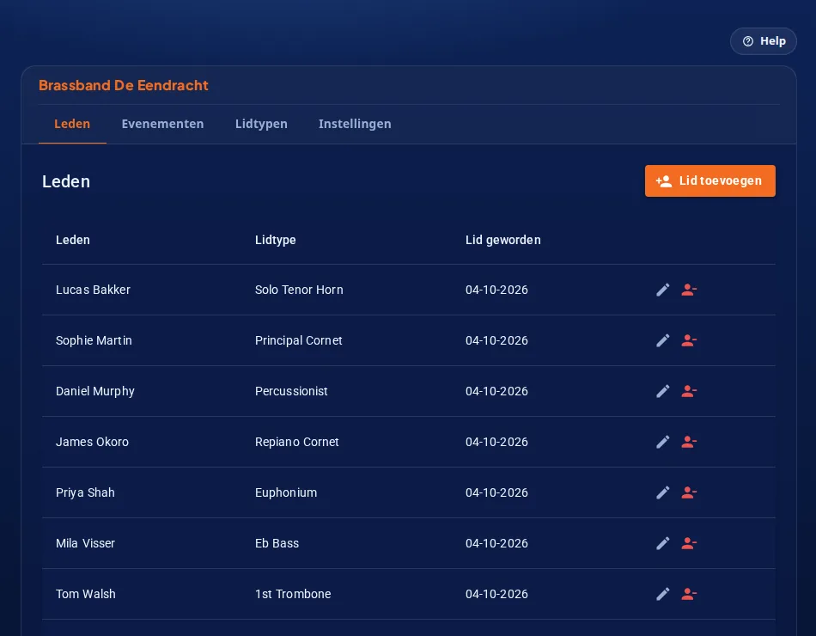Image resolution: width=816 pixels, height=636 pixels.
Task: Switch to the Evenementen tab
Action: [x=162, y=124]
